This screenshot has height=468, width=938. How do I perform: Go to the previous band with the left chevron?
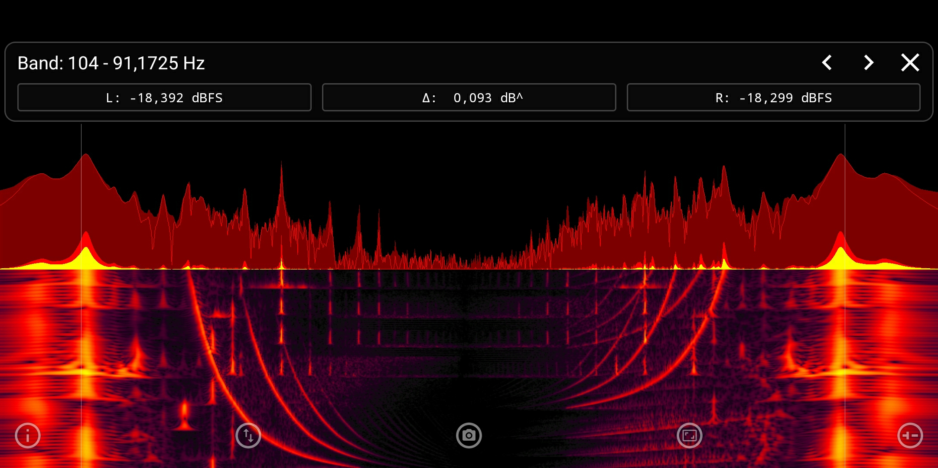click(827, 62)
